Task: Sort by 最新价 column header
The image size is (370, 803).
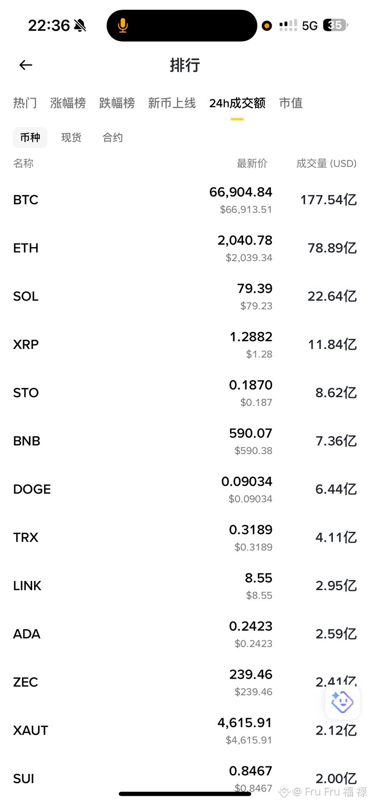Action: coord(252,163)
